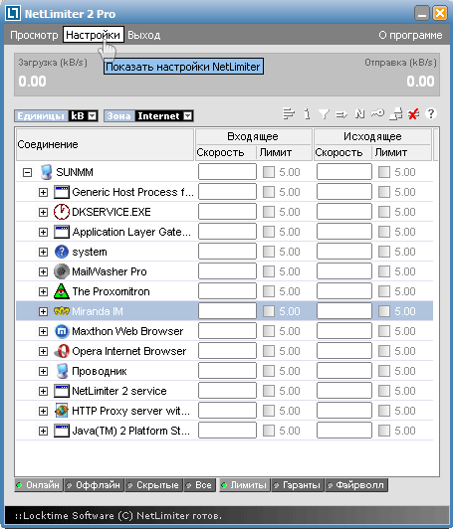This screenshot has width=453, height=529.
Task: Click the Miranda IM icon
Action: (x=62, y=311)
